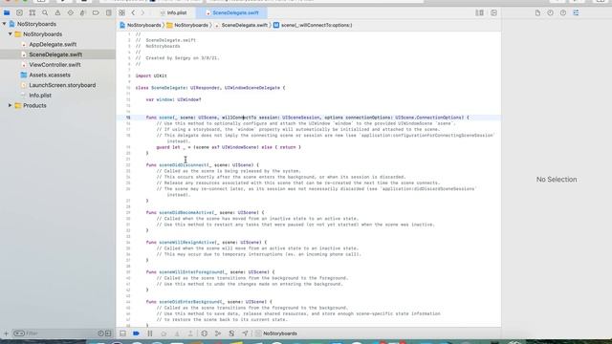Click the "import UIKit" code line
The image size is (612, 344).
pos(151,75)
